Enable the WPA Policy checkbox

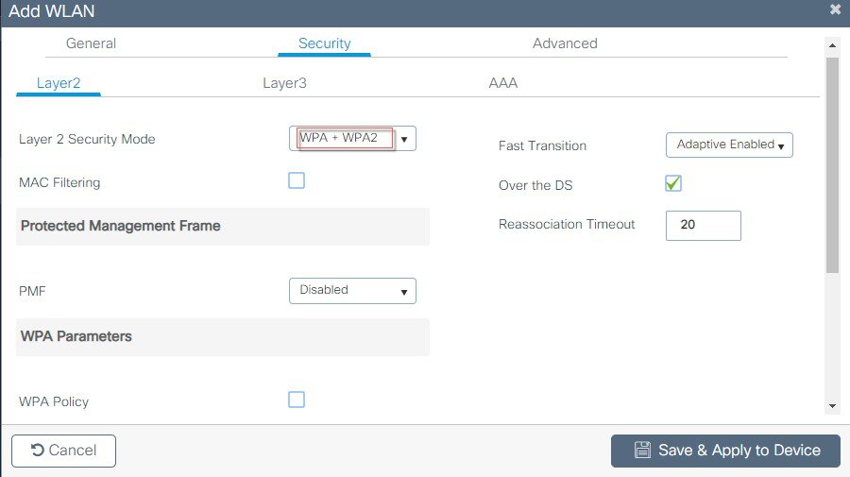pos(297,400)
